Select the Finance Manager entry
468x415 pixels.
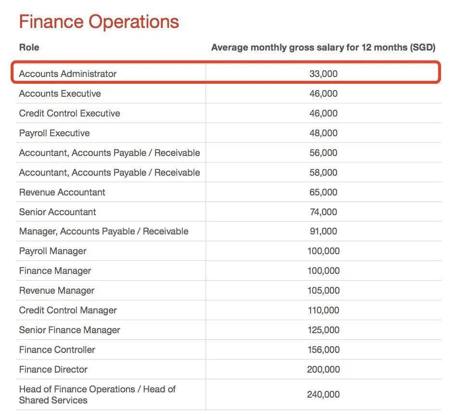click(x=55, y=271)
